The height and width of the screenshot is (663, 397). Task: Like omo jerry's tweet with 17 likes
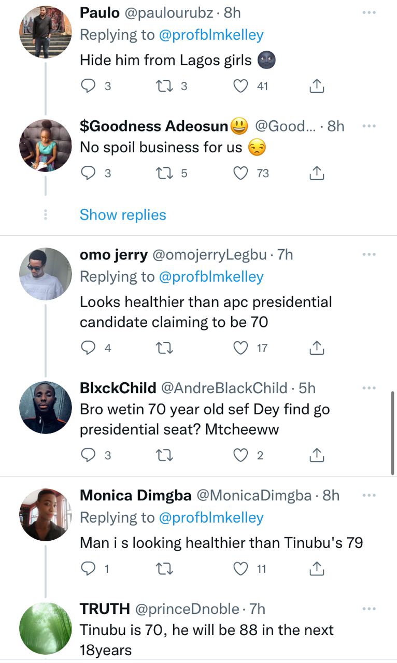(240, 348)
